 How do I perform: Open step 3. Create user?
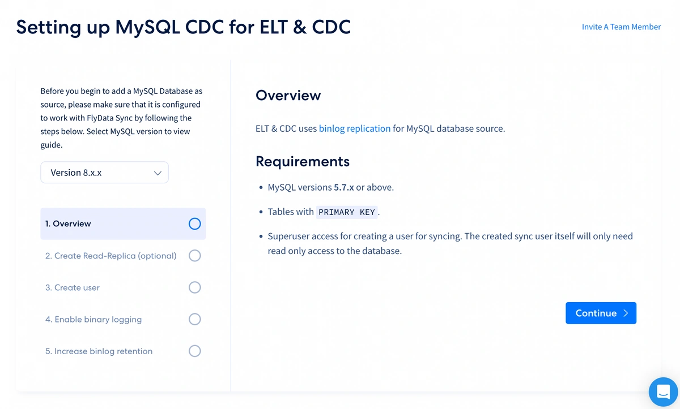(123, 287)
